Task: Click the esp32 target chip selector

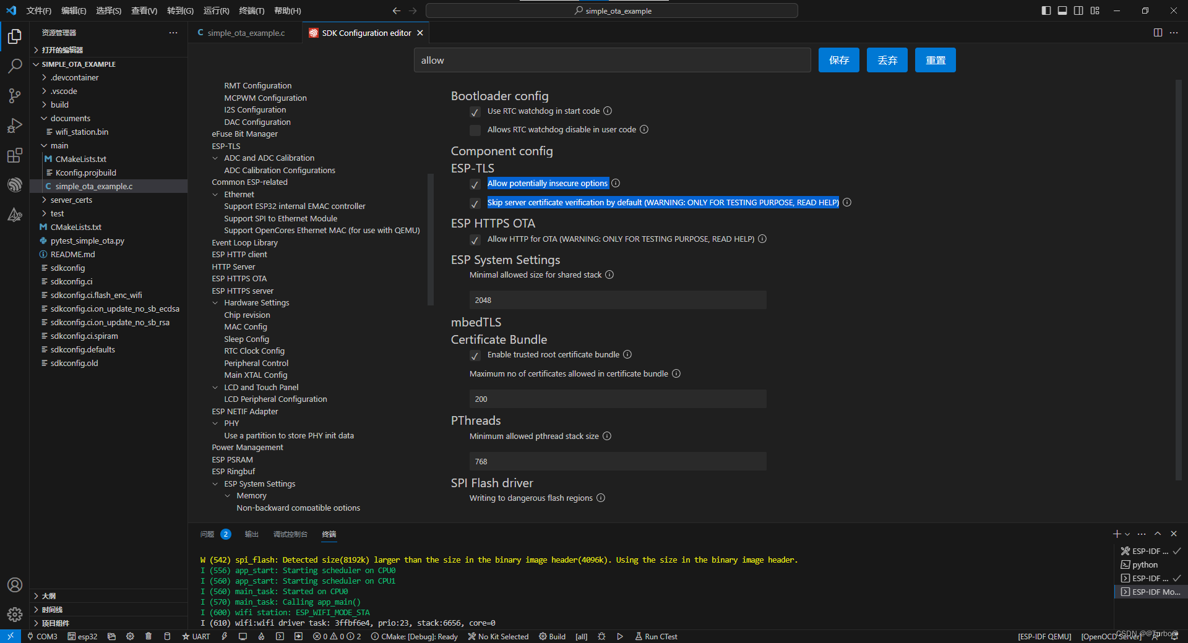Action: point(82,636)
